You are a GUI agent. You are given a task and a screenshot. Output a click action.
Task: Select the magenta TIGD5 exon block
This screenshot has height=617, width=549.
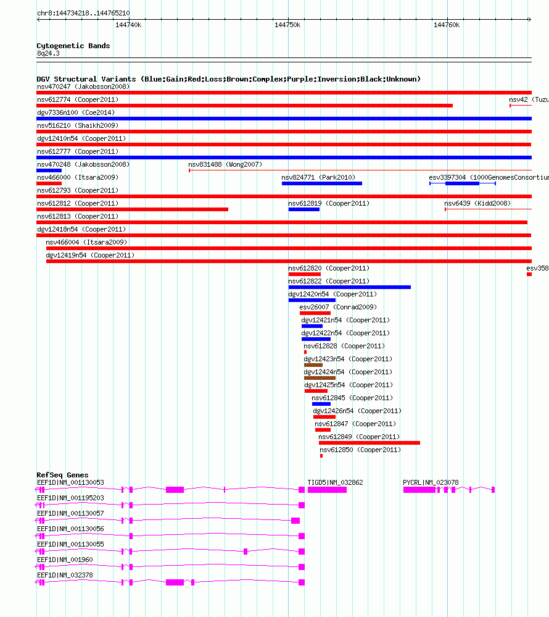(x=327, y=490)
